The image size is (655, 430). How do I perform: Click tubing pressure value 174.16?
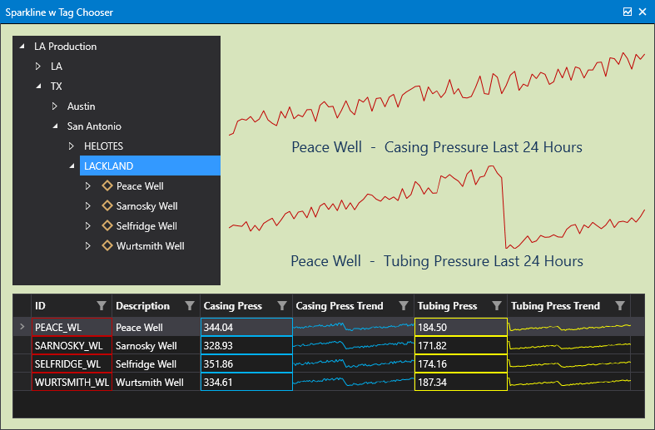tap(461, 363)
